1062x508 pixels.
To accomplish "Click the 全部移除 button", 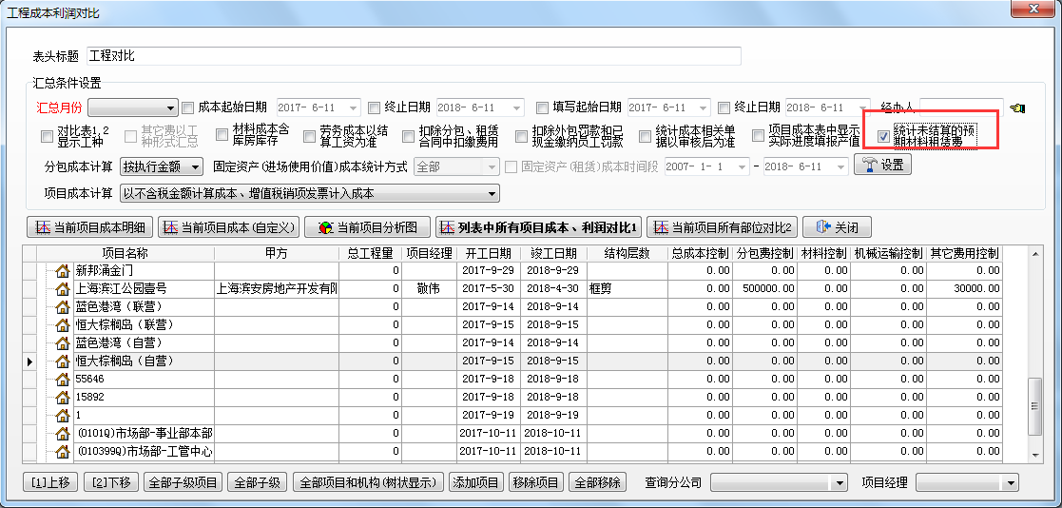I will click(597, 482).
